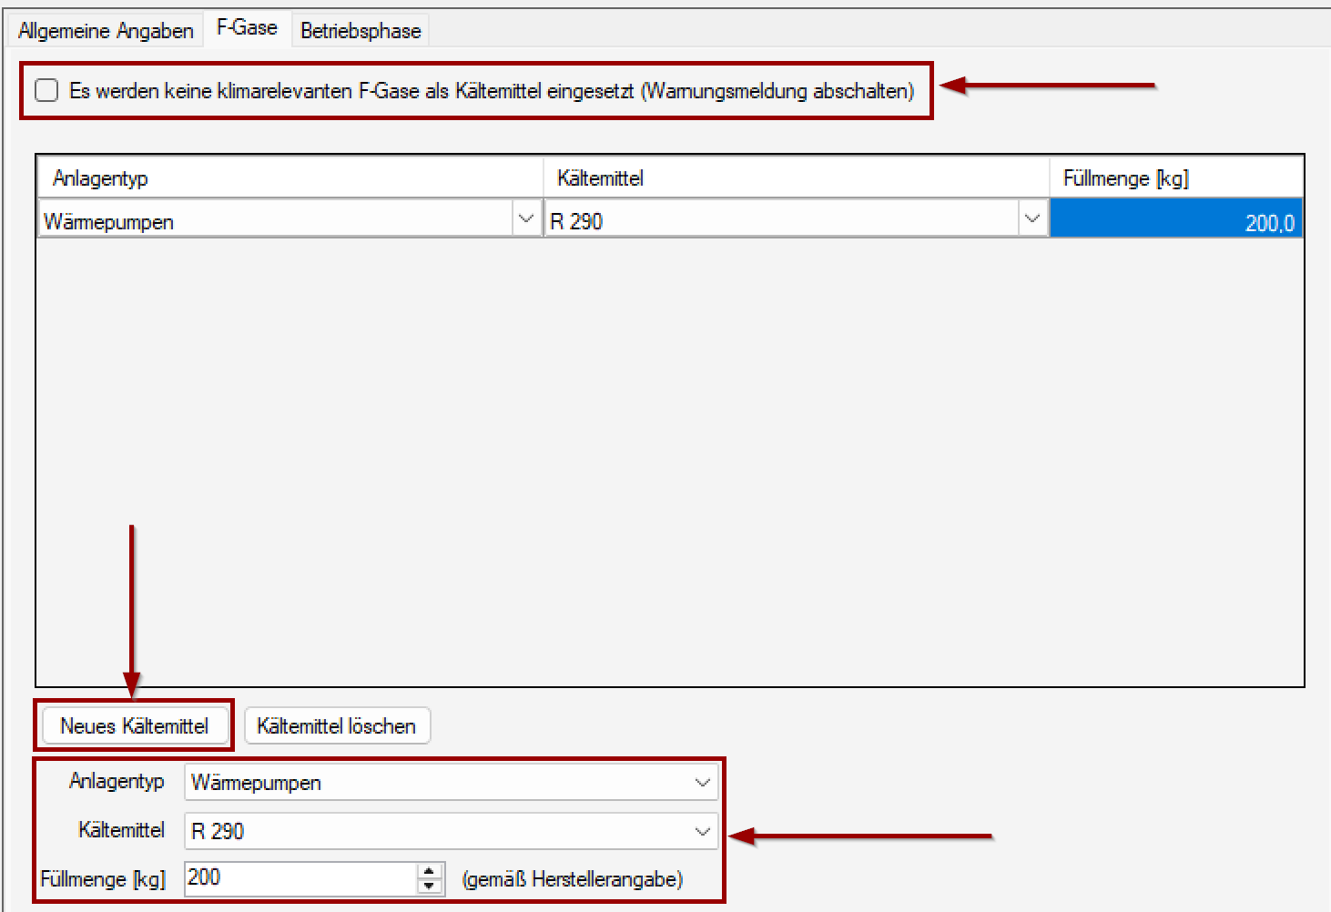Image resolution: width=1331 pixels, height=912 pixels.
Task: Select the F-Gase tab
Action: point(247,28)
